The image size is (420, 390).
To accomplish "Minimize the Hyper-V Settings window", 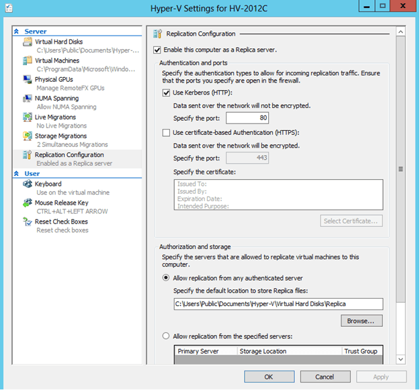I will (367, 6).
